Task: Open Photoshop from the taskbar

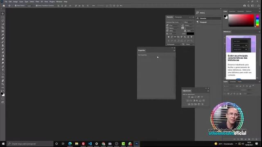Action: (137, 144)
